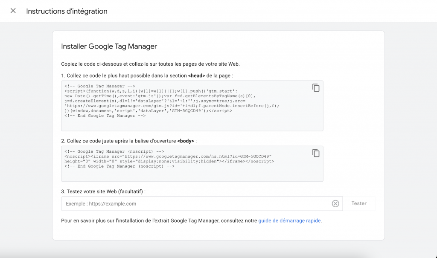Click the copy icon next to the iframe snippet
The image size is (437, 258).
pyautogui.click(x=316, y=152)
